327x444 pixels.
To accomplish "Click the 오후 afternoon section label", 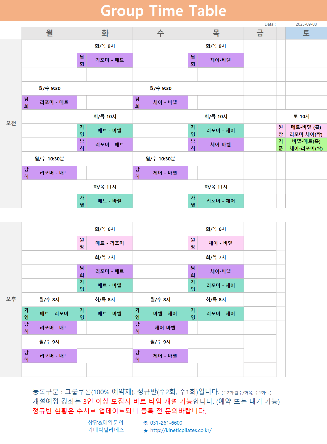I will pos(11,299).
